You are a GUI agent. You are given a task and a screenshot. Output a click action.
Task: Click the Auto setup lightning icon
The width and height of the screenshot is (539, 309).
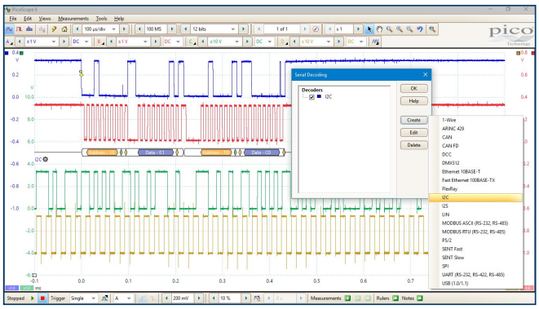54,29
